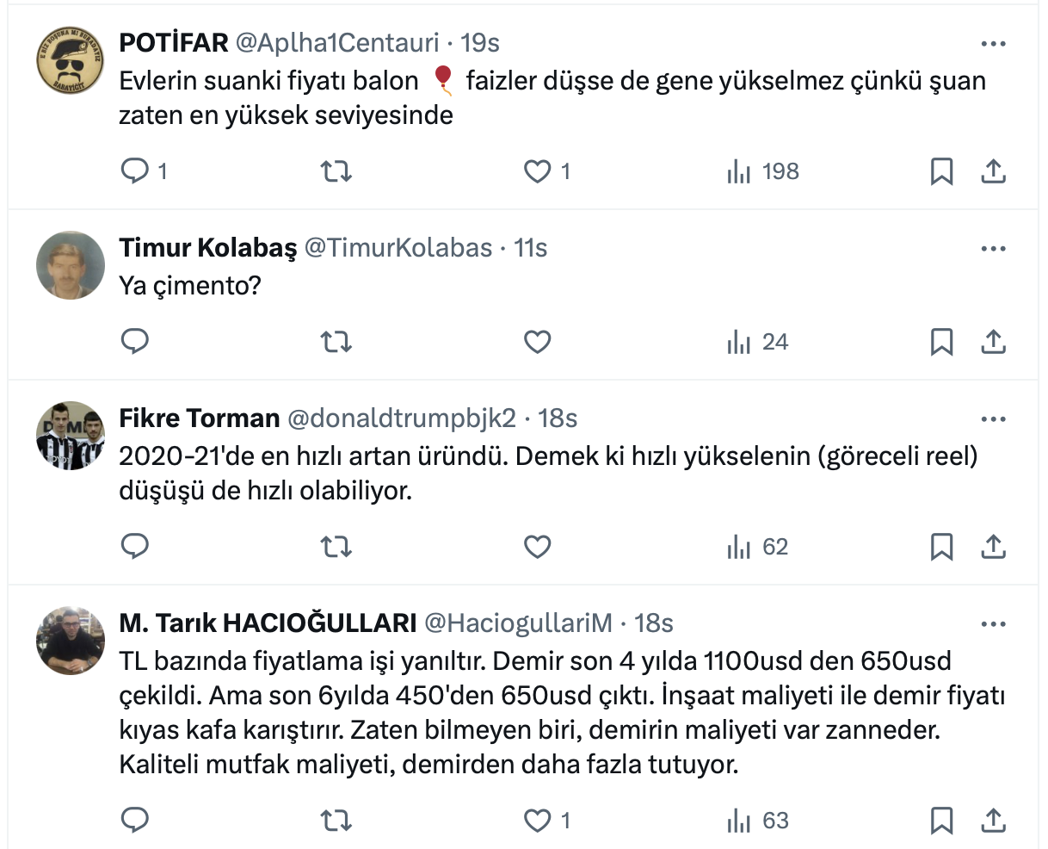Open more options on Fikre Torman's tweet
1048x849 pixels.
(993, 419)
